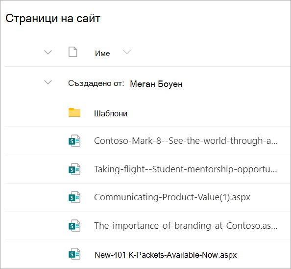Screen dimensions: 291x269
Task: Open the Име column dropdown arrow
Action: coord(127,52)
